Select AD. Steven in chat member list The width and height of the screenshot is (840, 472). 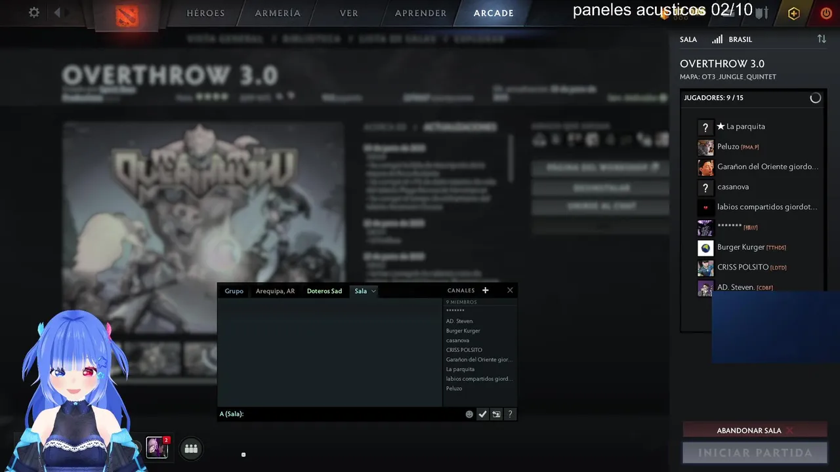[459, 321]
